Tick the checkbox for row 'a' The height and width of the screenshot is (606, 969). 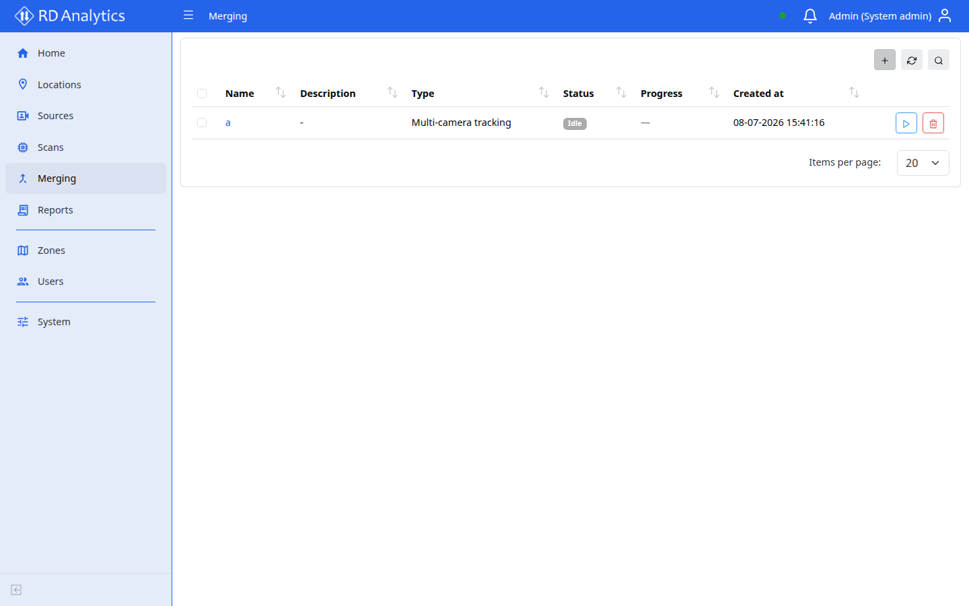[x=202, y=123]
